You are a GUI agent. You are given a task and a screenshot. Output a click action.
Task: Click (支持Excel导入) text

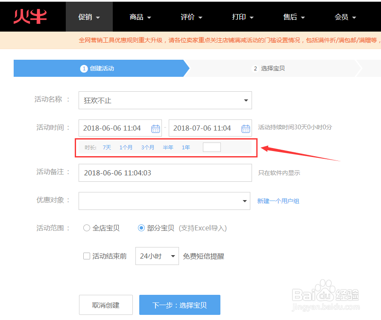[x=202, y=228]
